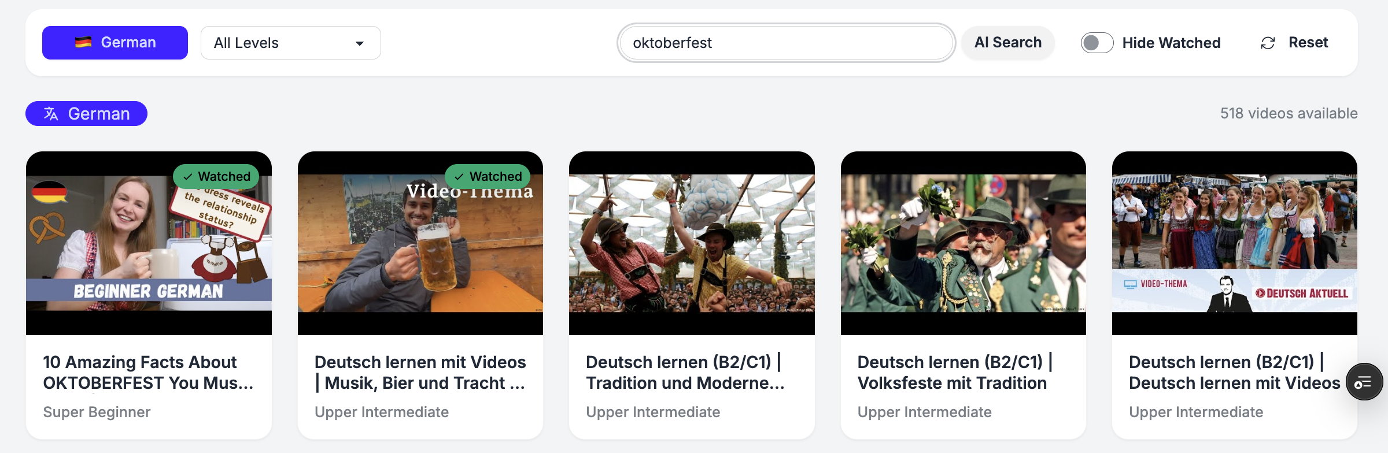Click the Reset label

1308,43
